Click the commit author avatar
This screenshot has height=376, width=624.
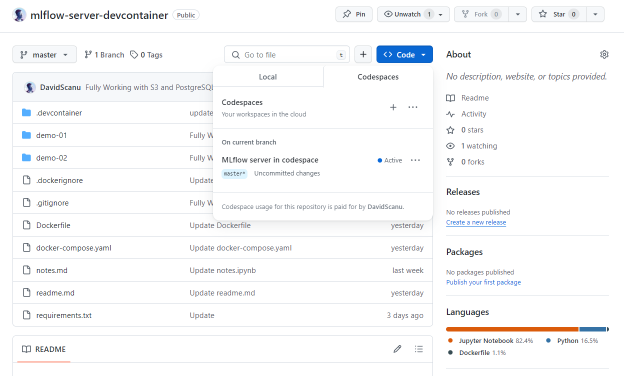pyautogui.click(x=30, y=87)
